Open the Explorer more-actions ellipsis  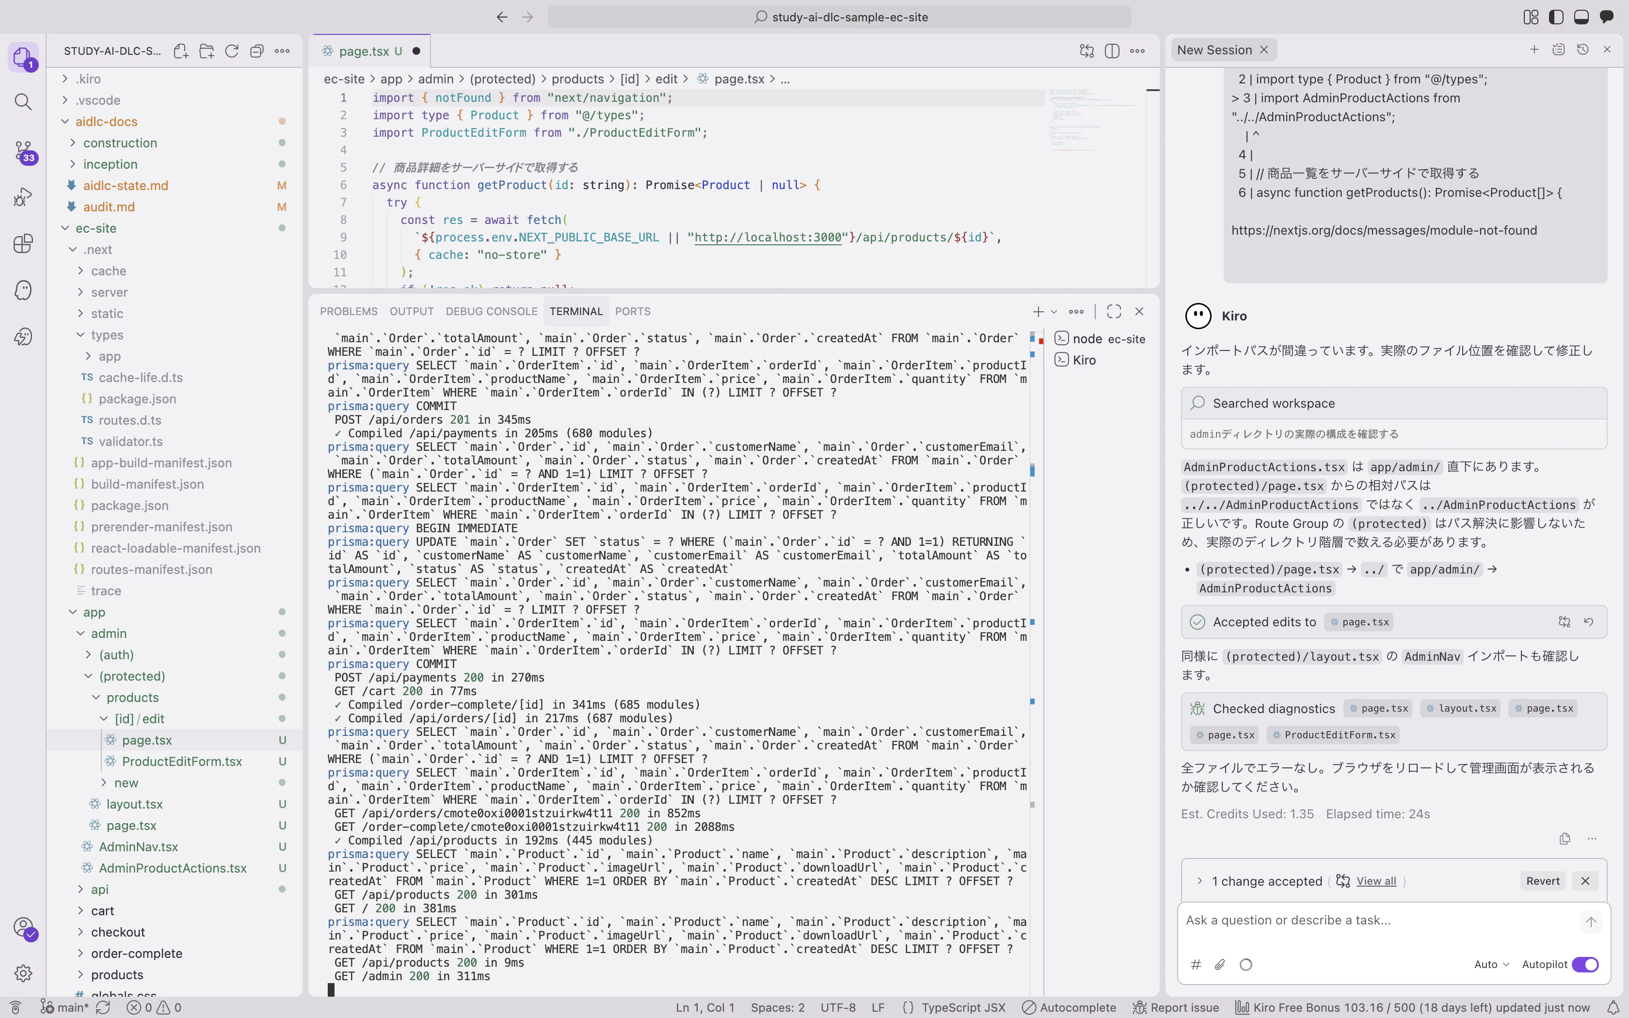(282, 51)
